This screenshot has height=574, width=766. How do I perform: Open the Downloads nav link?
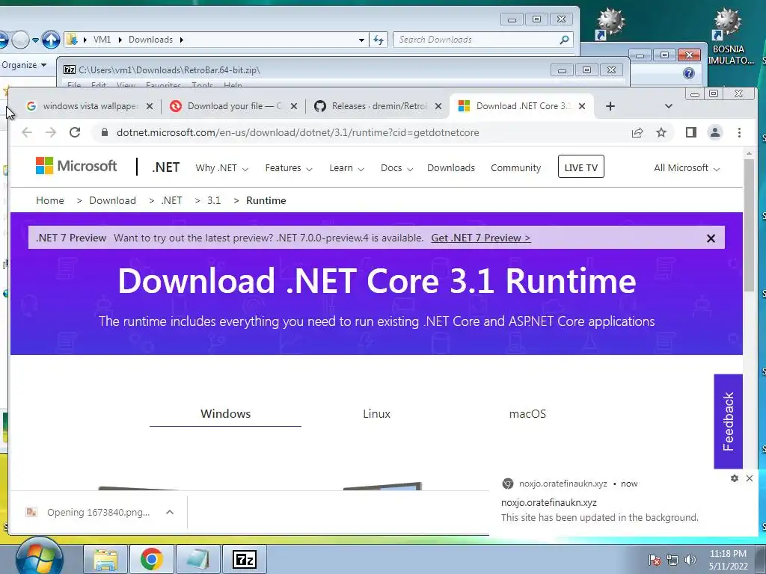[x=451, y=168]
